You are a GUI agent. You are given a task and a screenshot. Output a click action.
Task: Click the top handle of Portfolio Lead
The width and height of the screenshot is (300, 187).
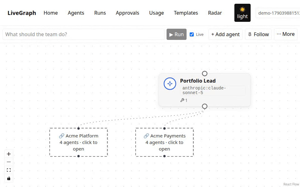click(x=204, y=74)
